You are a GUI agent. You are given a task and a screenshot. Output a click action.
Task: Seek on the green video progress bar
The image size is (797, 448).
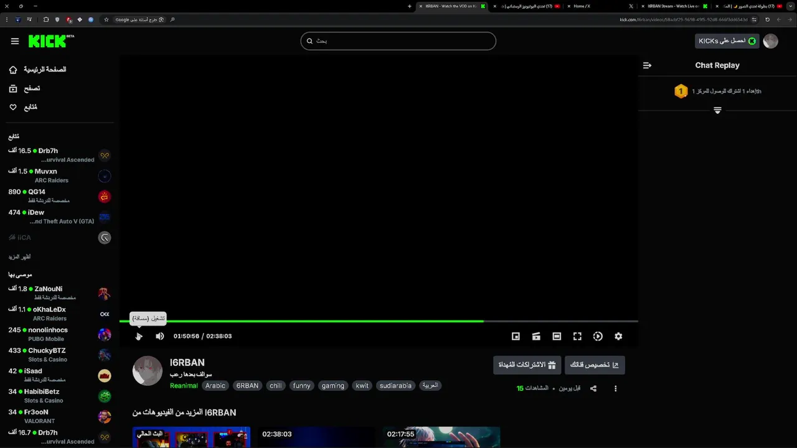coord(379,321)
